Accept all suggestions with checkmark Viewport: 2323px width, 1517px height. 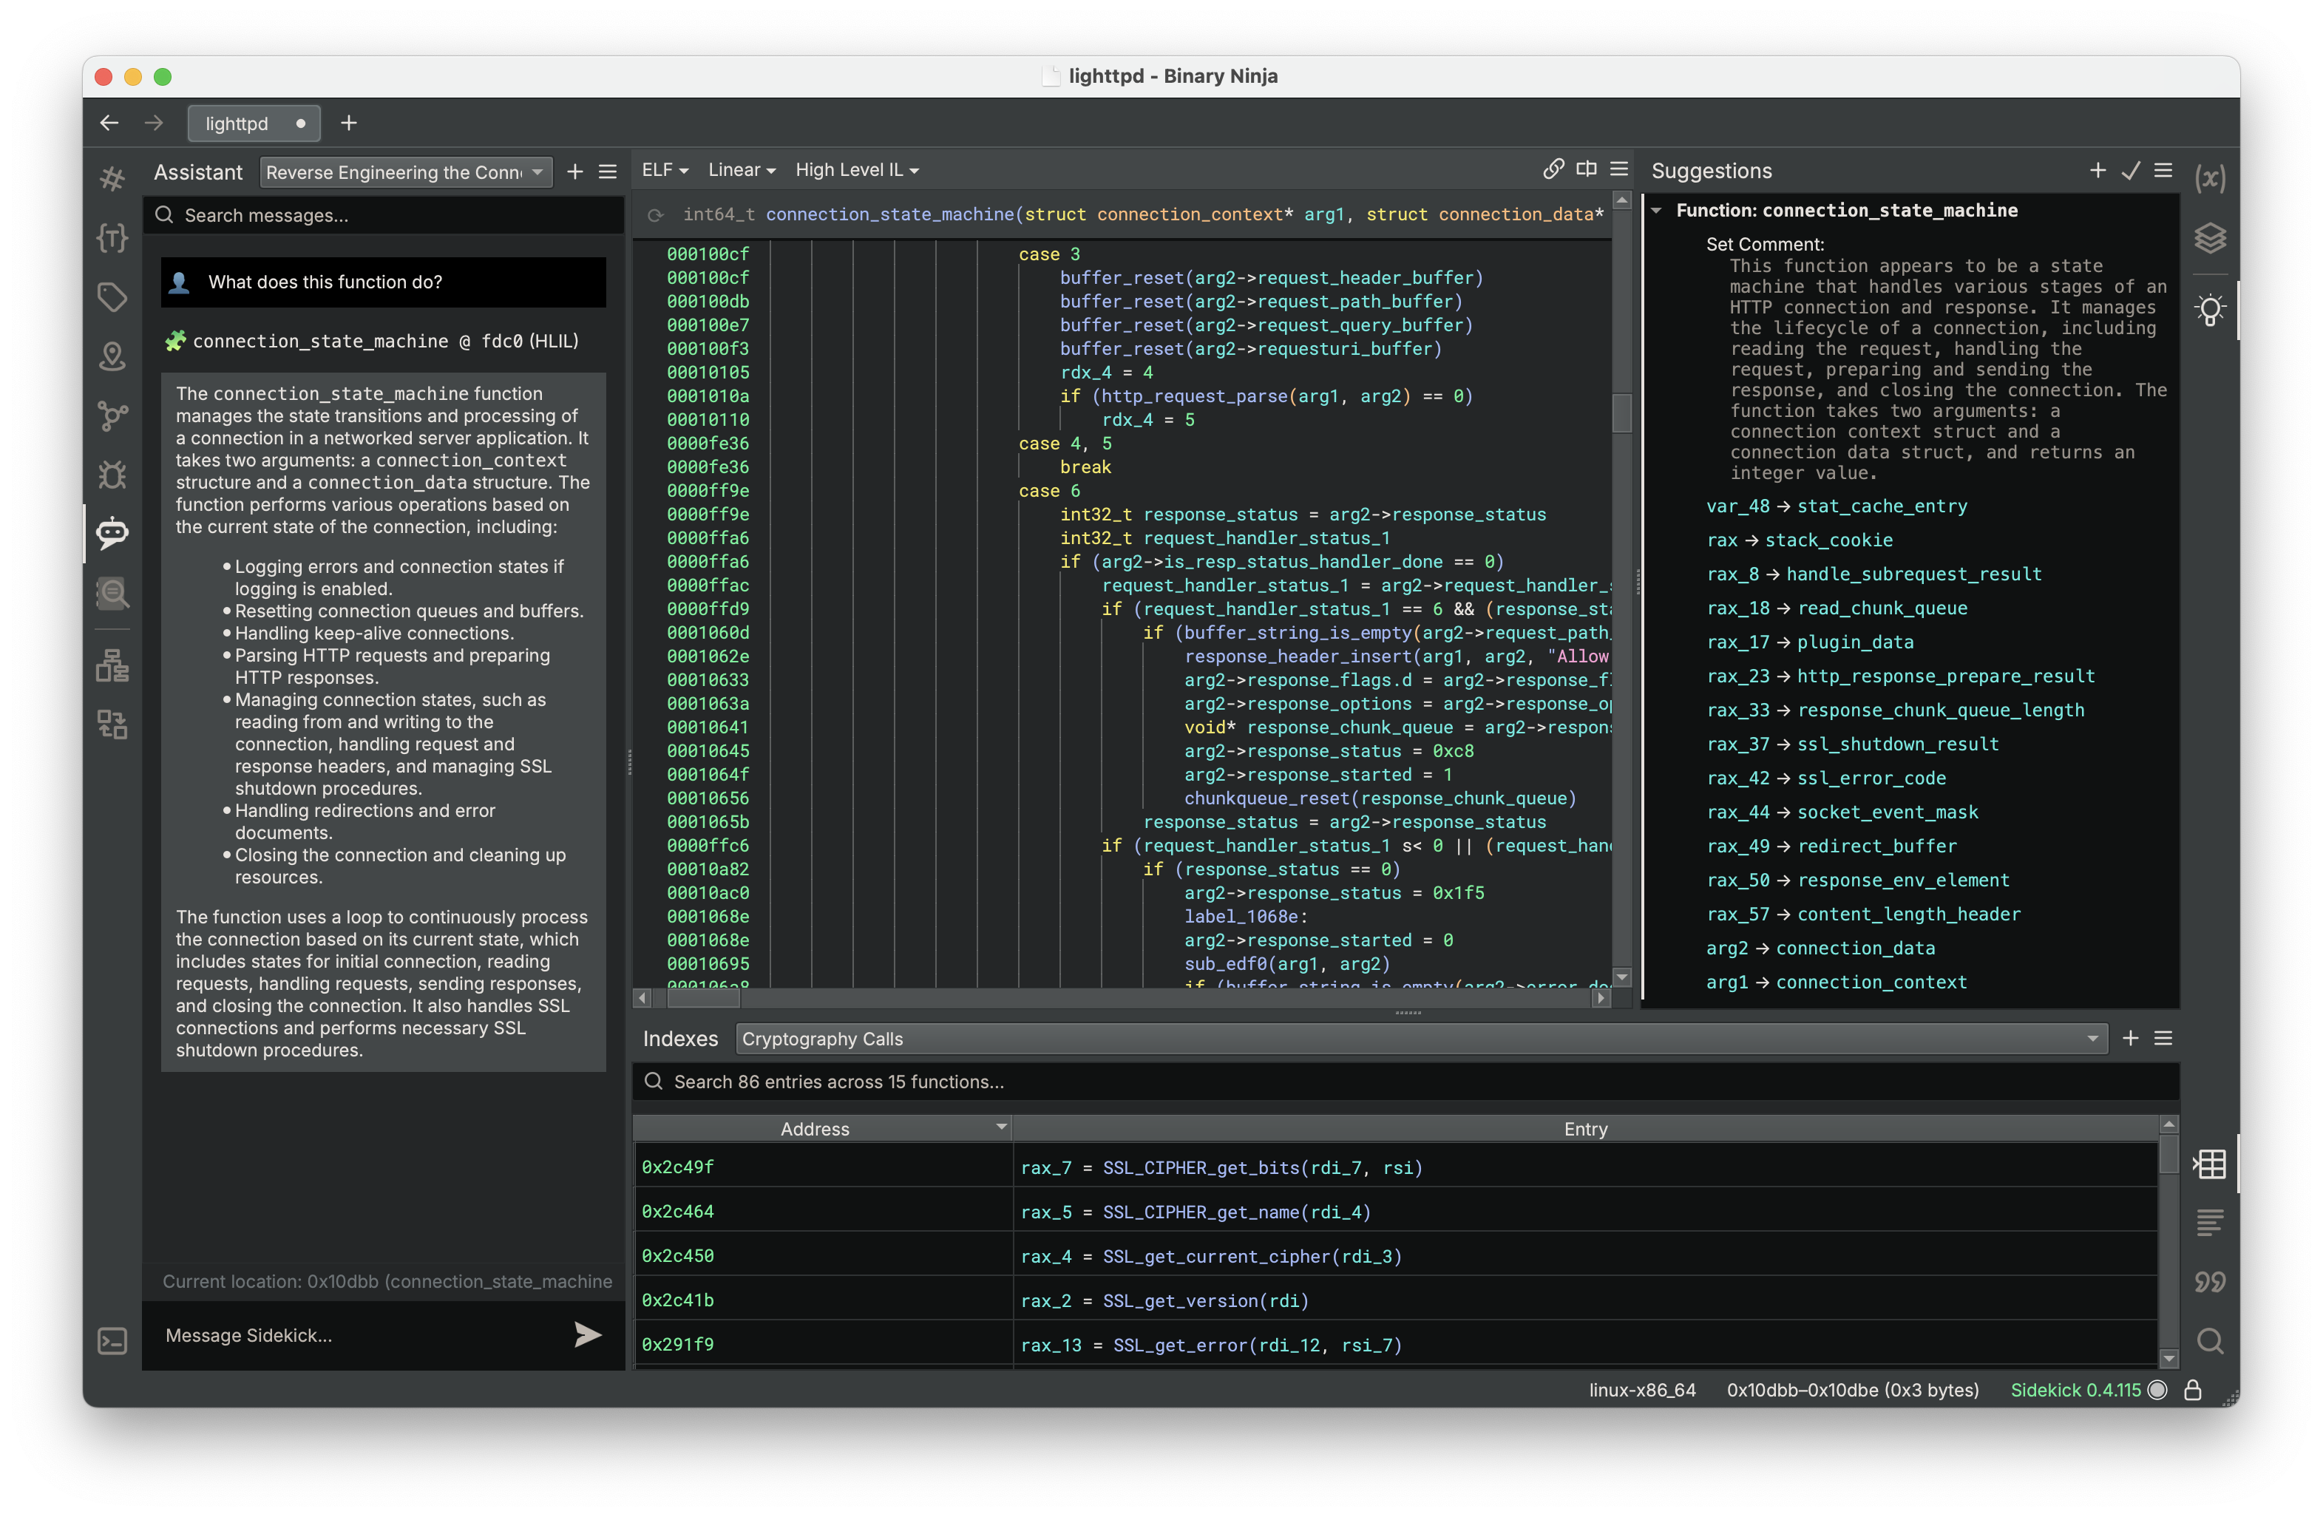click(2132, 171)
